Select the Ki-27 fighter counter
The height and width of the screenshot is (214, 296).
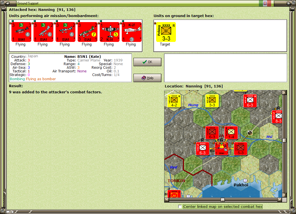tap(132, 32)
